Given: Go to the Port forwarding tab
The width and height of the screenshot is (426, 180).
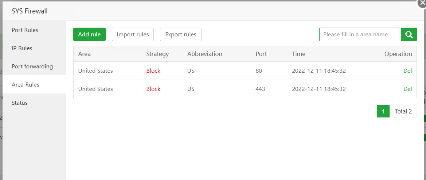Looking at the screenshot, I should [x=32, y=67].
